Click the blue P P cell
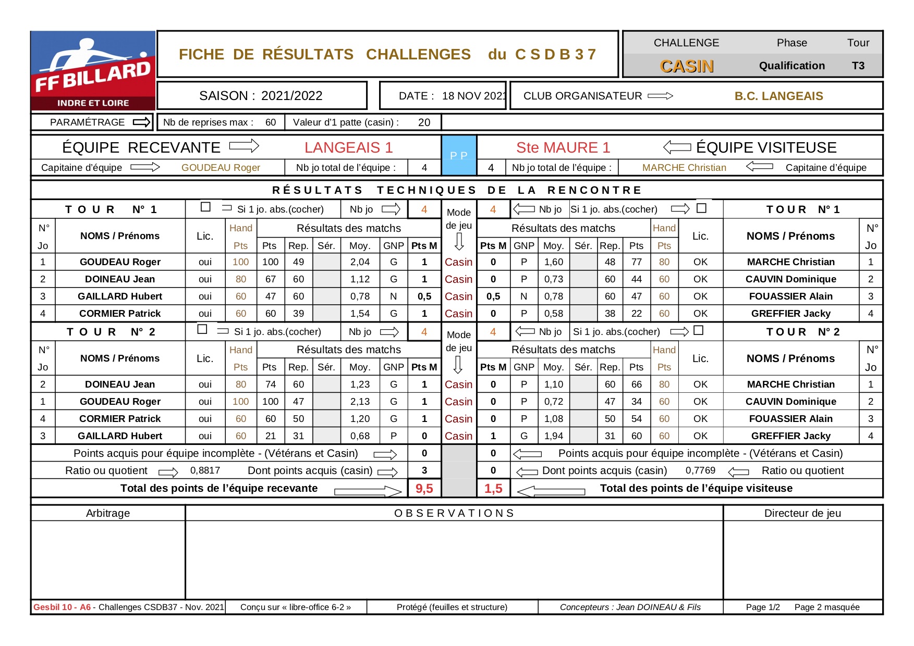 [x=459, y=155]
